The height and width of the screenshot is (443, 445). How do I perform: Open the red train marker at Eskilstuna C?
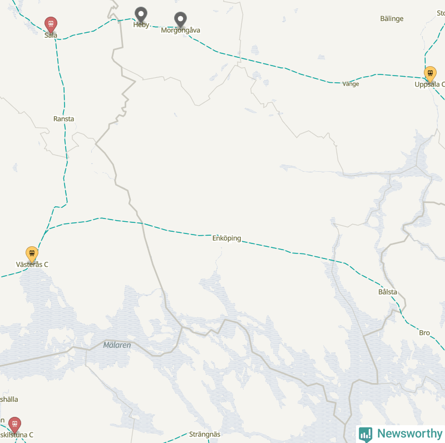click(14, 425)
